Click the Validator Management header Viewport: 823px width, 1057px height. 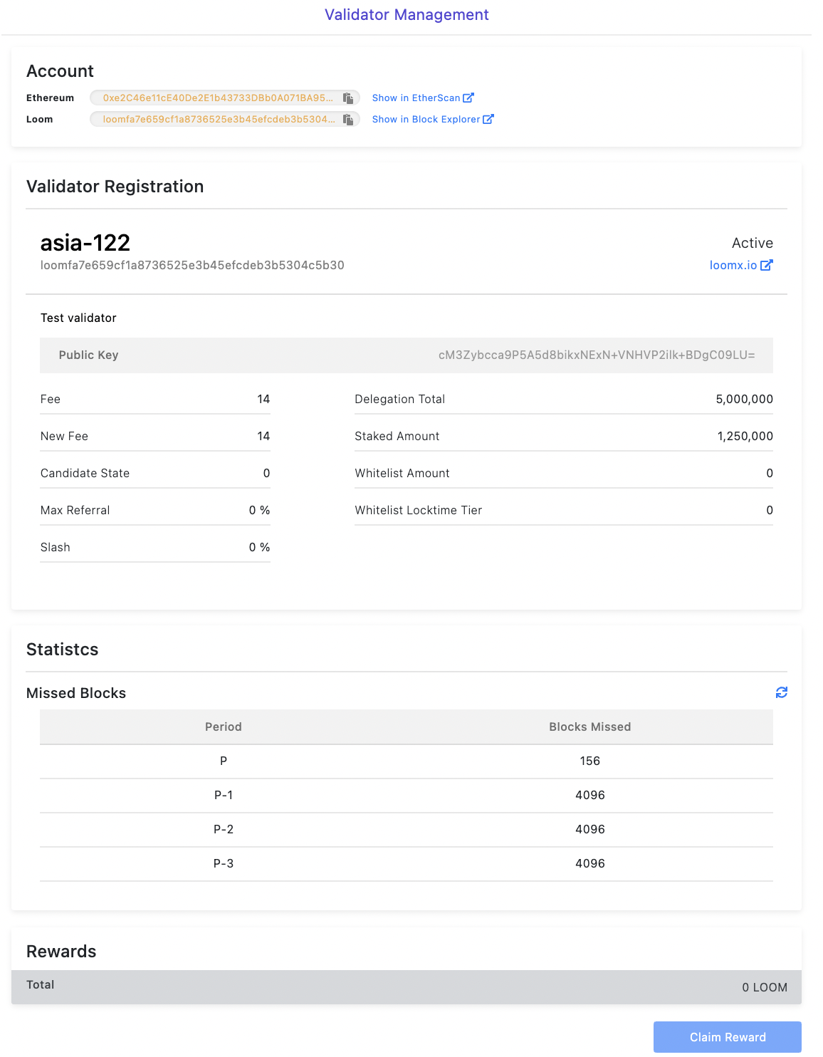tap(407, 14)
